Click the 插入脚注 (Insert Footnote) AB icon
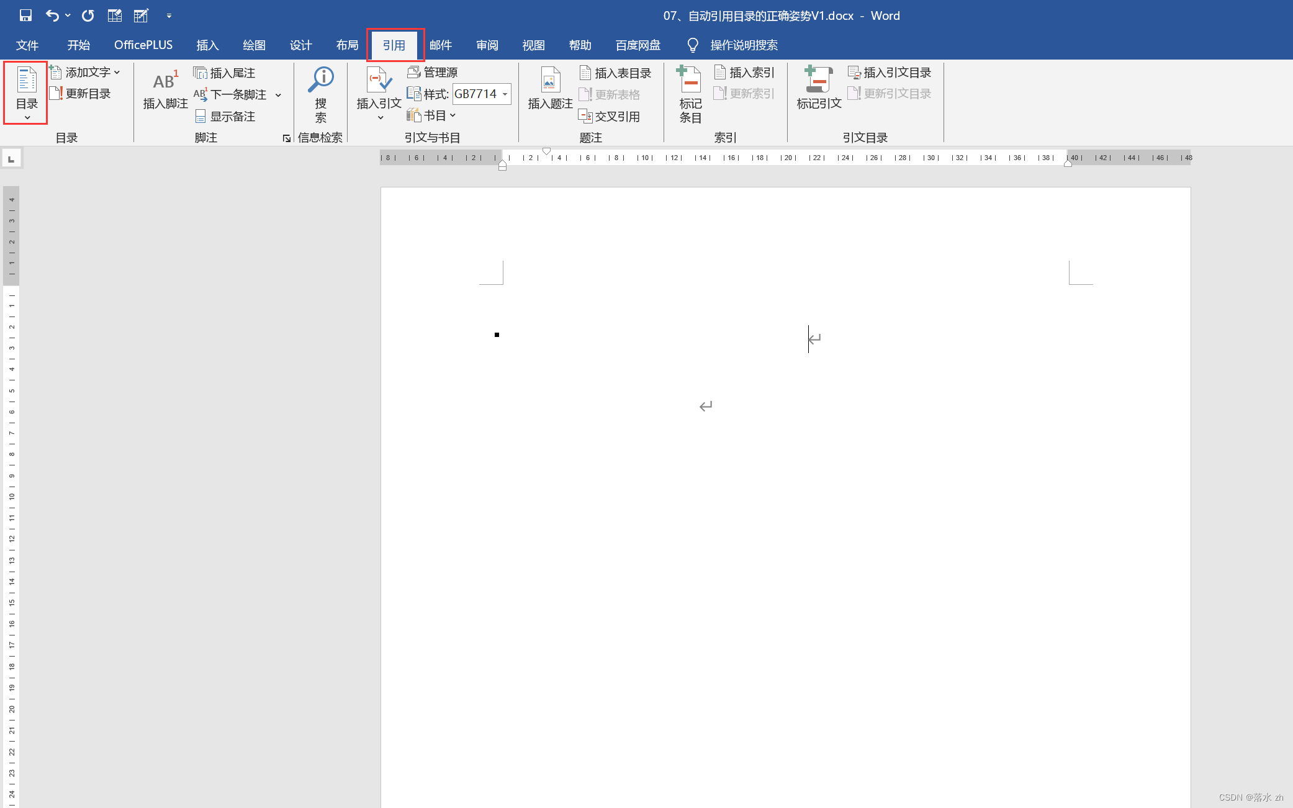The width and height of the screenshot is (1293, 808). [x=165, y=81]
